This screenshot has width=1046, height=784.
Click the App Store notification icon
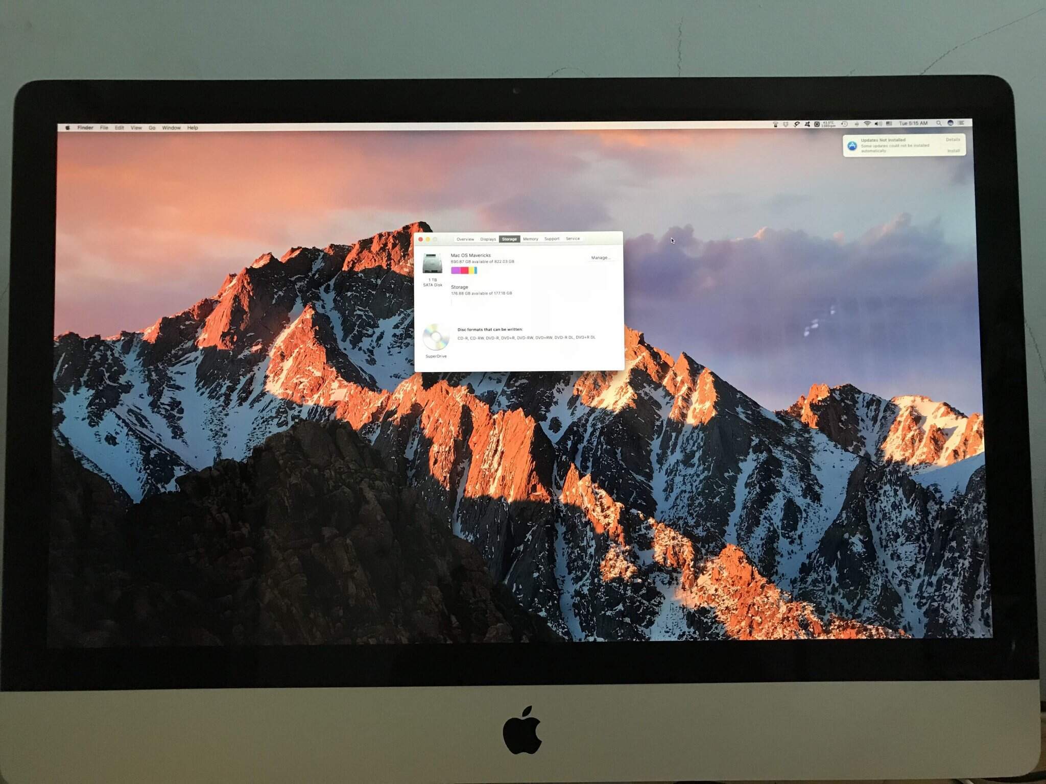pyautogui.click(x=852, y=146)
